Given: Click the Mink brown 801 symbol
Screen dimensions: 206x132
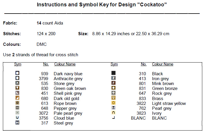Looking at the screenshot, I should click(113, 83).
